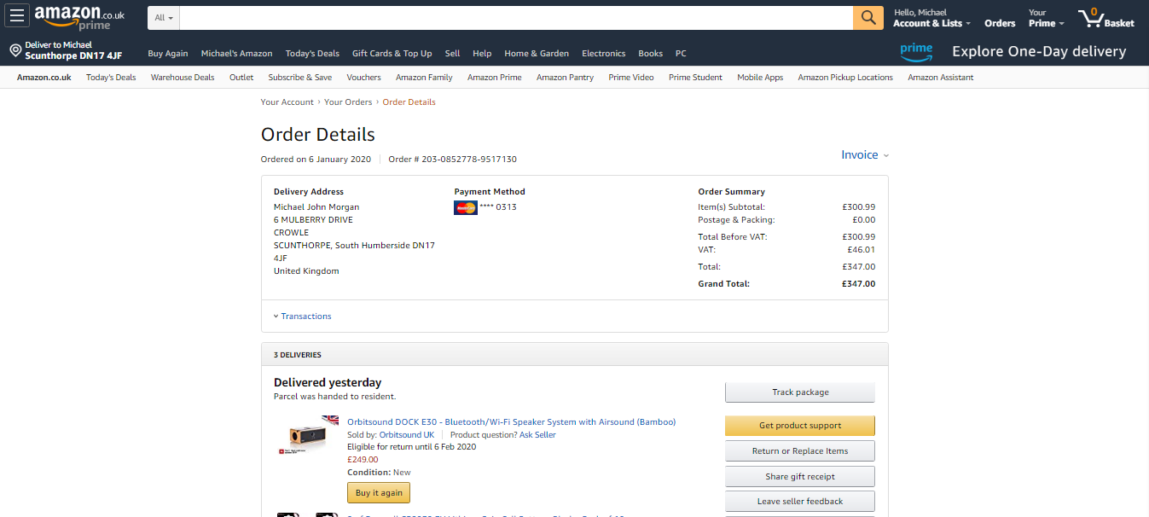Open Amazon Prime in the sub-navigation
Screen dimensions: 1149x517
[495, 78]
